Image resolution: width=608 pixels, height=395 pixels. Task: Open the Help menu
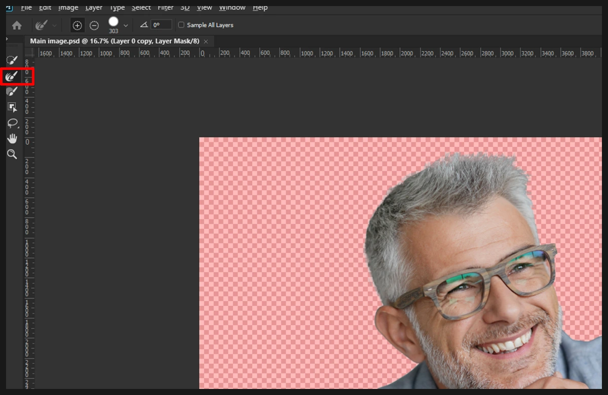pyautogui.click(x=260, y=8)
